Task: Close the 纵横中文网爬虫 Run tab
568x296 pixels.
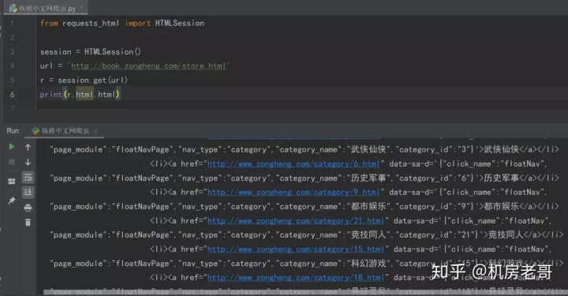Action: (95, 131)
